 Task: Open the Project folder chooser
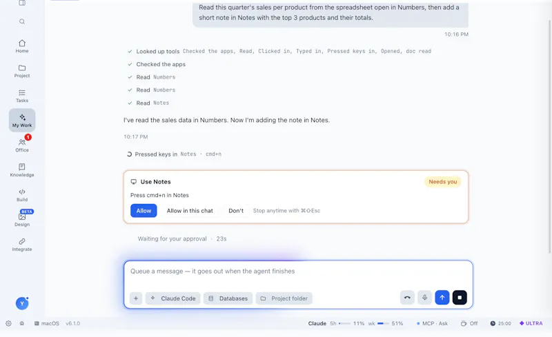284,298
